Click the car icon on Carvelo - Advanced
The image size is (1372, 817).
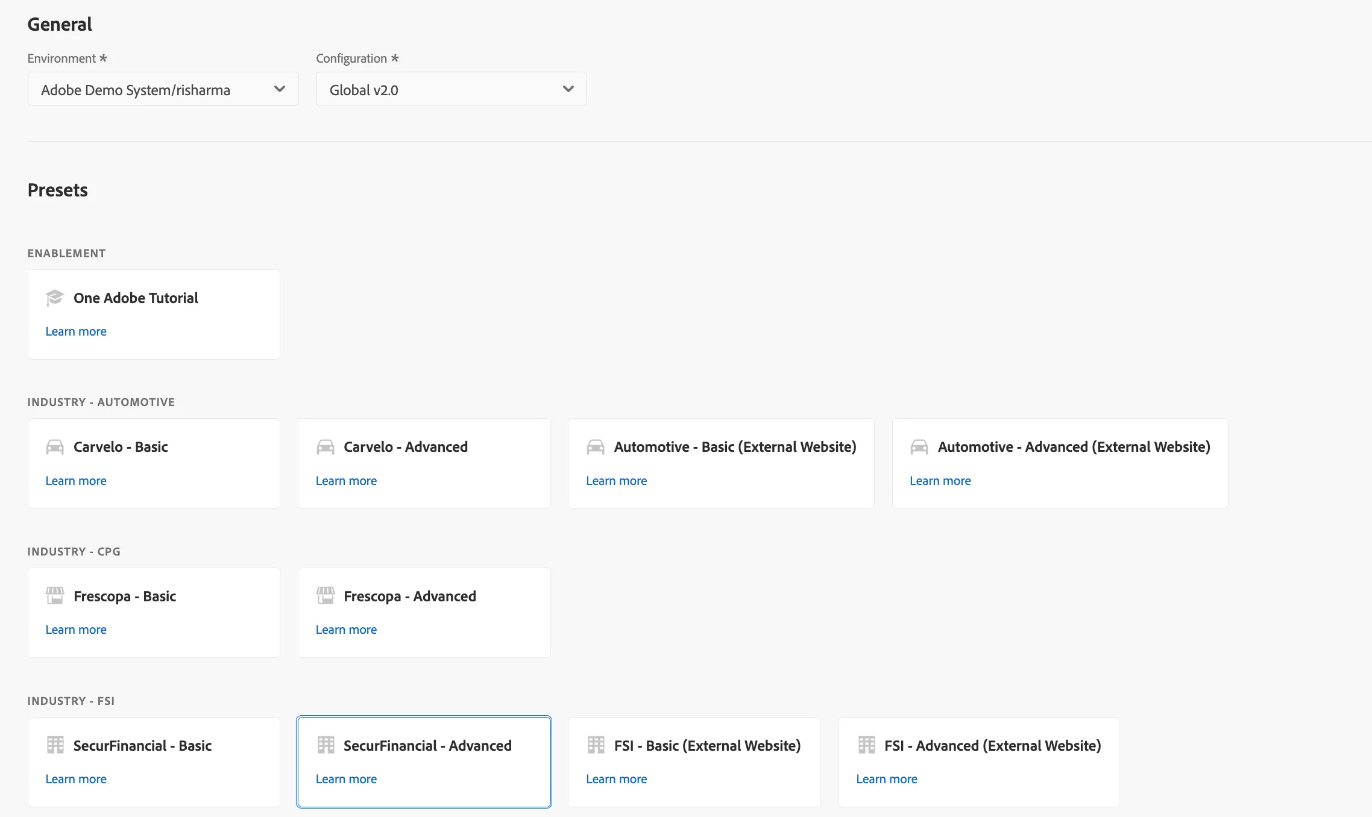[x=326, y=447]
